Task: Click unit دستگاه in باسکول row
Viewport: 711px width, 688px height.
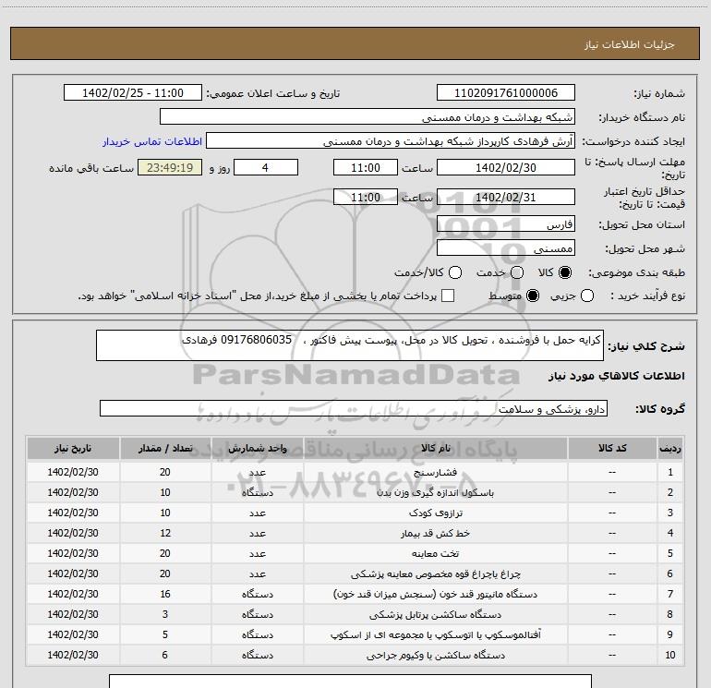Action: click(257, 492)
